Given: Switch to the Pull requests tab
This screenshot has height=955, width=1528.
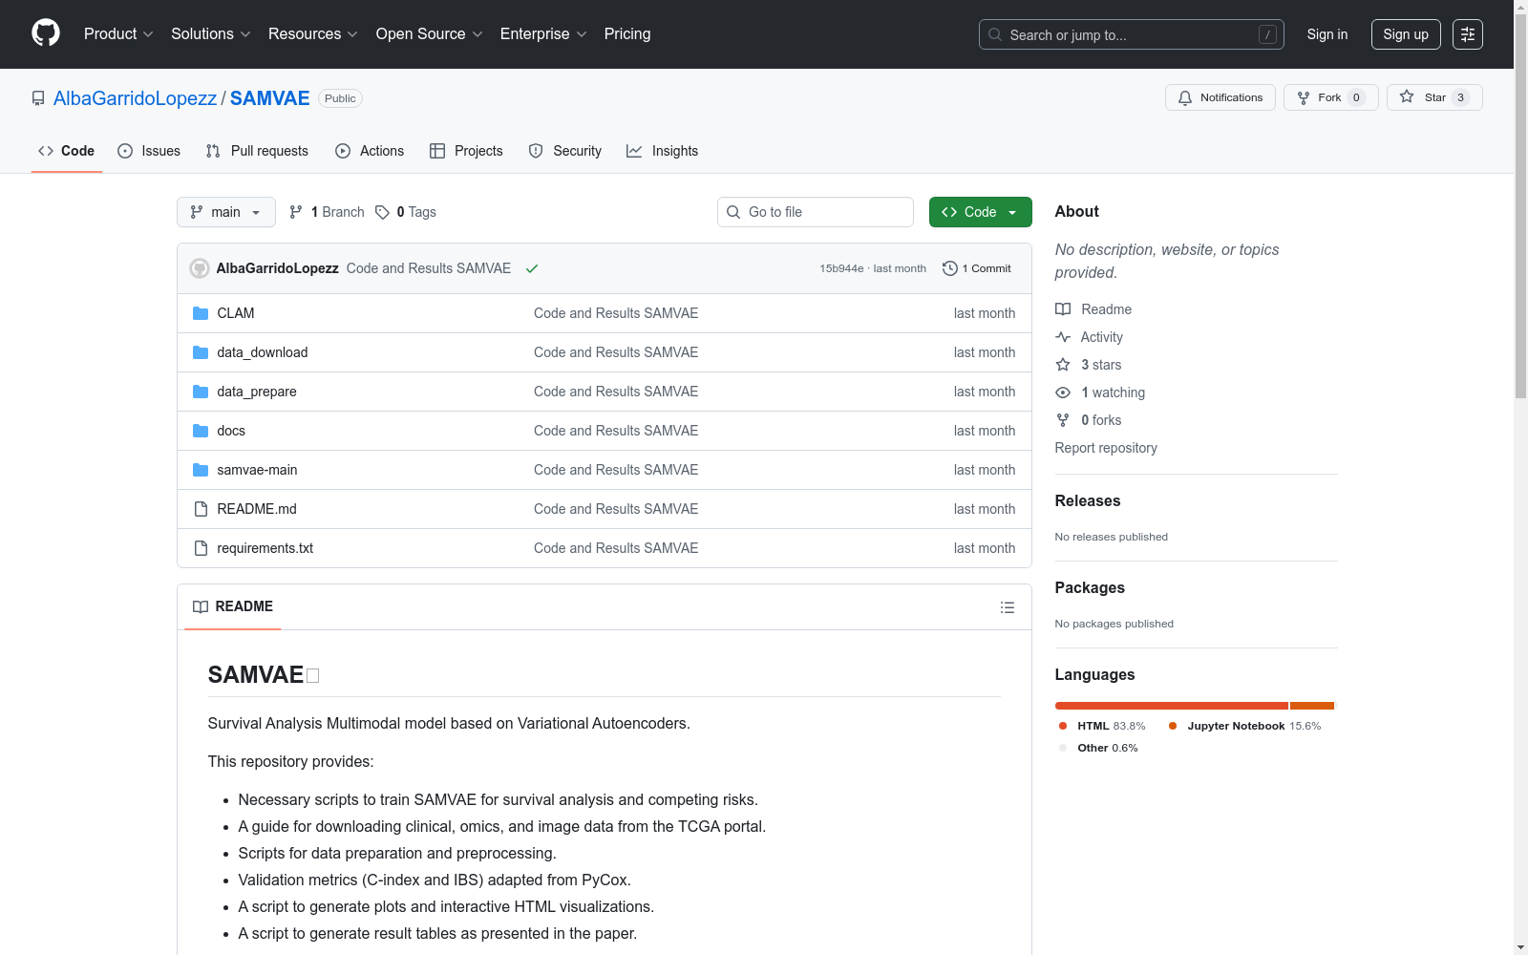Looking at the screenshot, I should [257, 151].
